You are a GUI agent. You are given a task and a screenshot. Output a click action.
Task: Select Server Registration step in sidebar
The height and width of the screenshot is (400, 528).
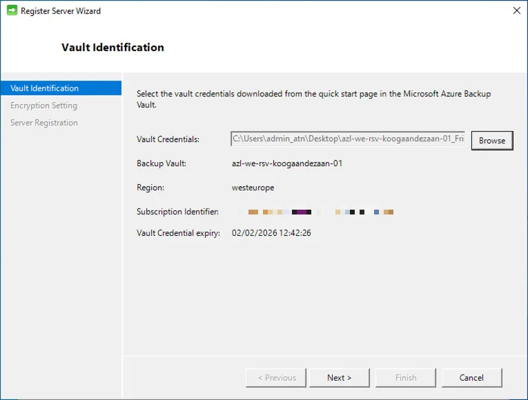pos(44,123)
